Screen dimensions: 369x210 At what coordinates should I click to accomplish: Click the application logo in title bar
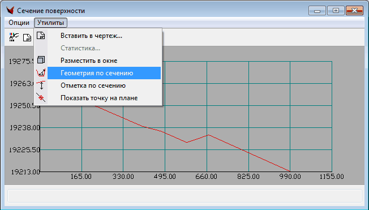(x=10, y=11)
